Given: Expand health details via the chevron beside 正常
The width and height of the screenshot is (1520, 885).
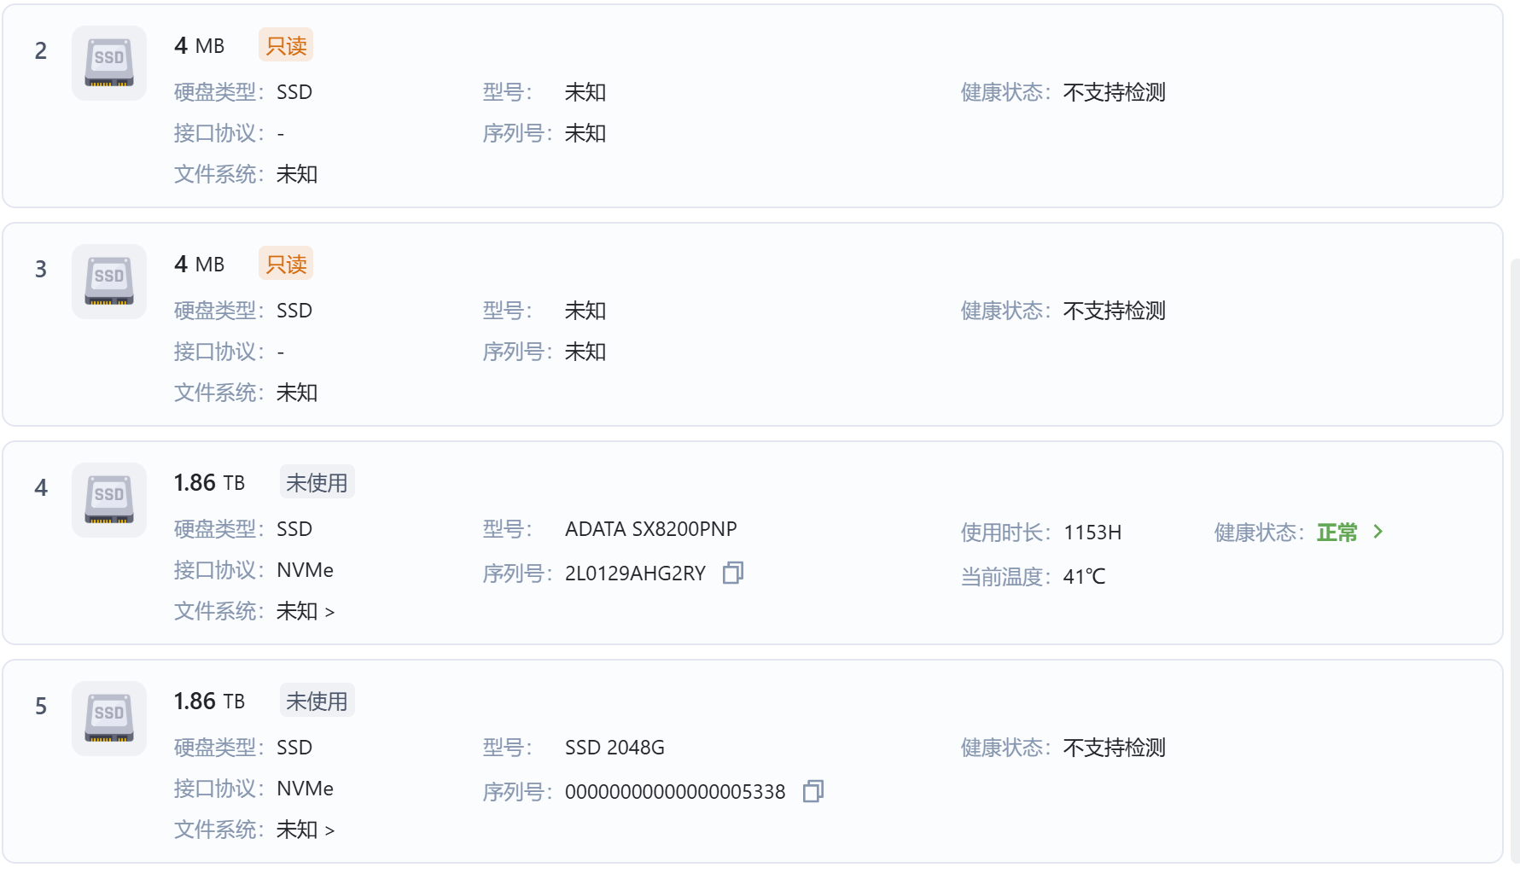Looking at the screenshot, I should [1378, 532].
